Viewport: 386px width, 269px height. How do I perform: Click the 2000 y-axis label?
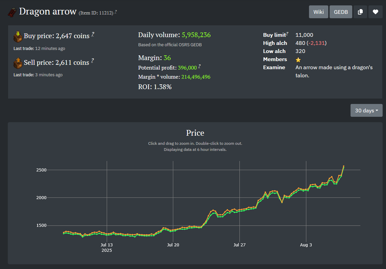(x=41, y=198)
